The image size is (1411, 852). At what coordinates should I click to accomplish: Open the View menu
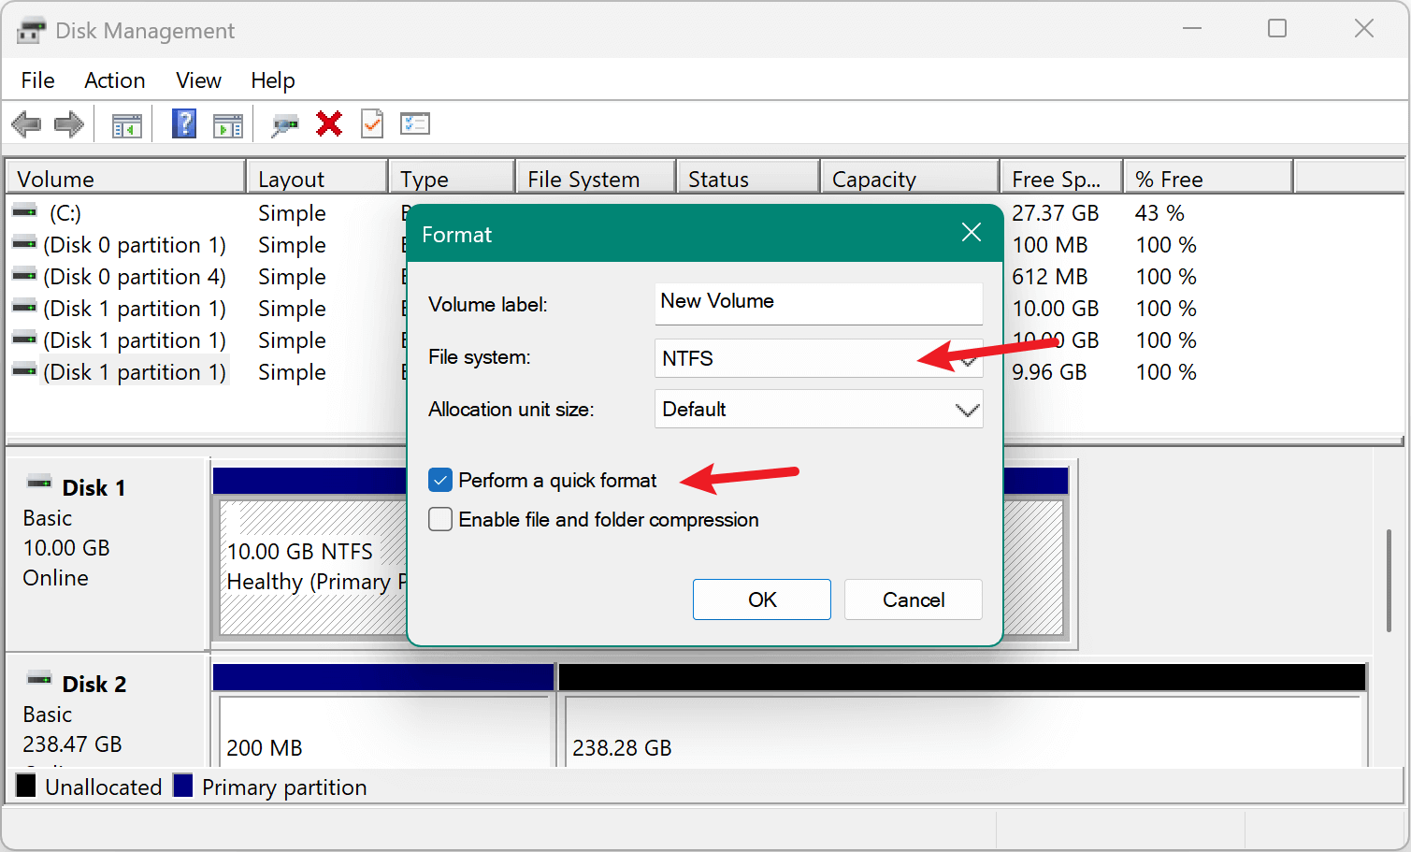(197, 80)
